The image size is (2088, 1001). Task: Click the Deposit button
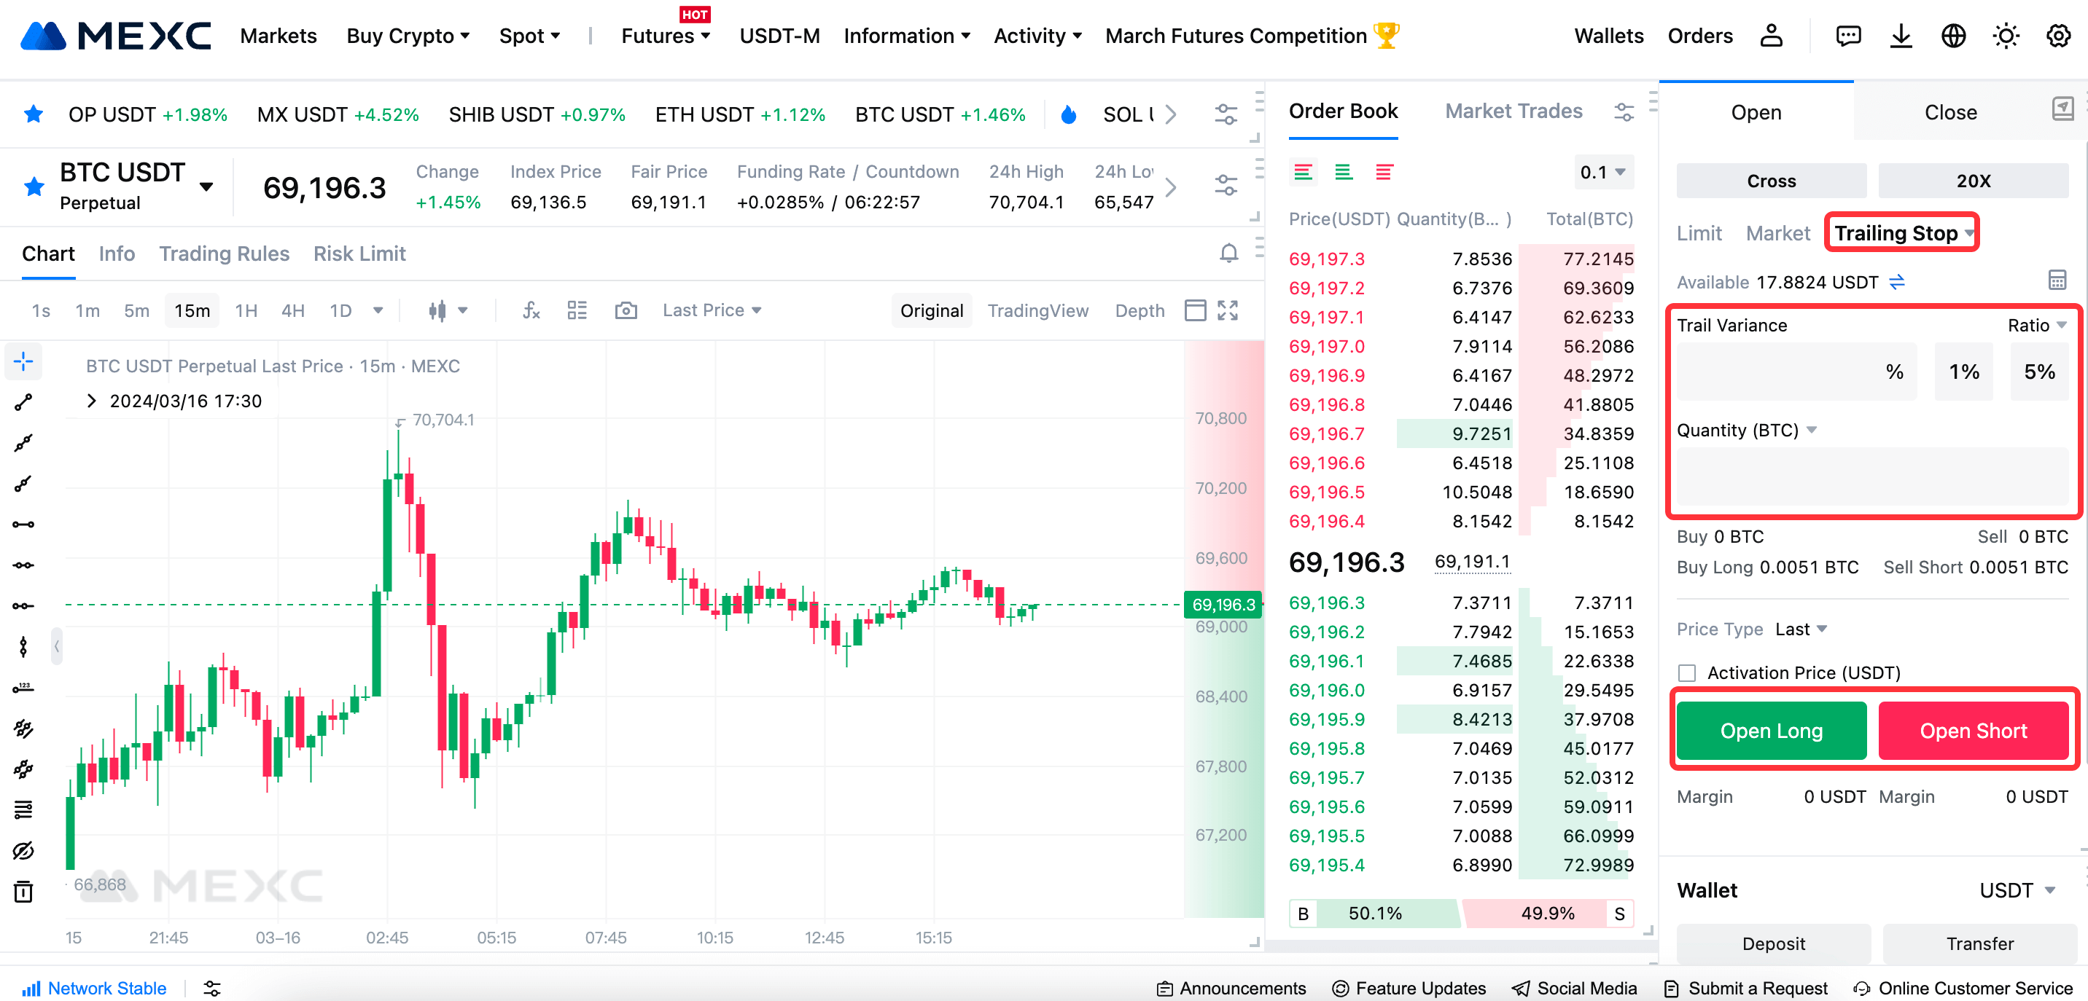(x=1774, y=943)
